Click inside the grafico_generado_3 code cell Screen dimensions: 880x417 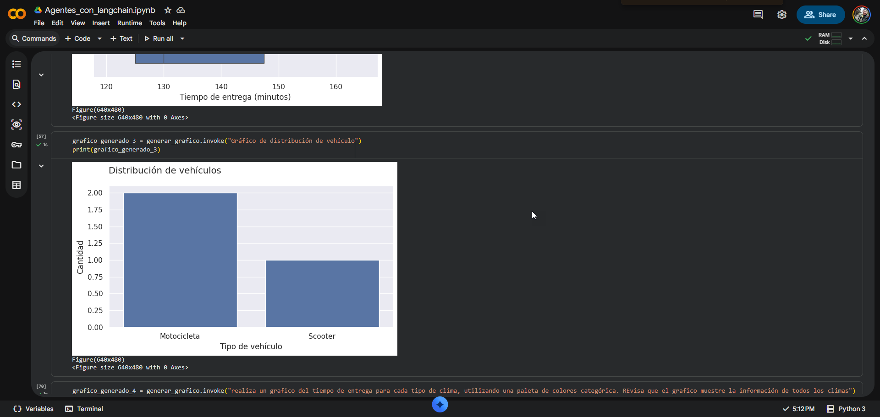(x=456, y=145)
